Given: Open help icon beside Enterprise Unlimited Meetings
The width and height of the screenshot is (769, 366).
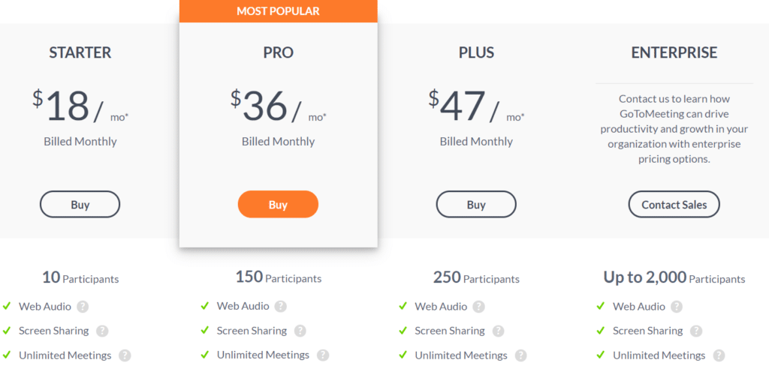Looking at the screenshot, I should click(719, 355).
